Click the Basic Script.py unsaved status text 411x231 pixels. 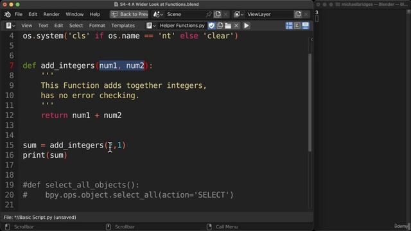(x=40, y=218)
